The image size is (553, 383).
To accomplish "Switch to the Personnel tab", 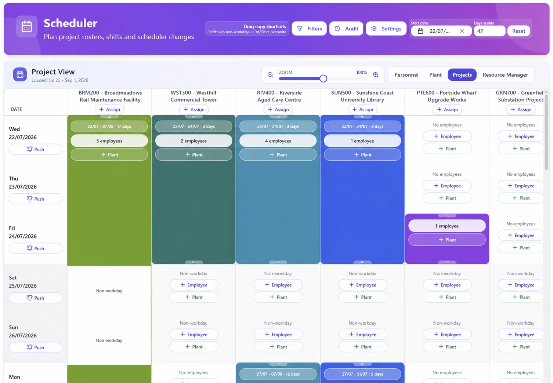I will point(406,75).
